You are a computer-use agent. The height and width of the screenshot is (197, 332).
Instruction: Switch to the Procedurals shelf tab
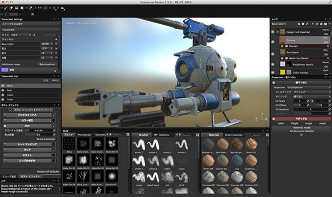coord(84,135)
